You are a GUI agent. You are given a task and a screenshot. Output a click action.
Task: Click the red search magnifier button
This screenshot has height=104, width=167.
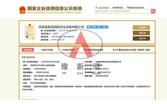[153, 11]
